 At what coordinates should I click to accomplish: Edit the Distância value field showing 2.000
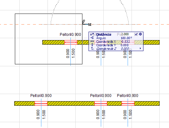coord(125,34)
